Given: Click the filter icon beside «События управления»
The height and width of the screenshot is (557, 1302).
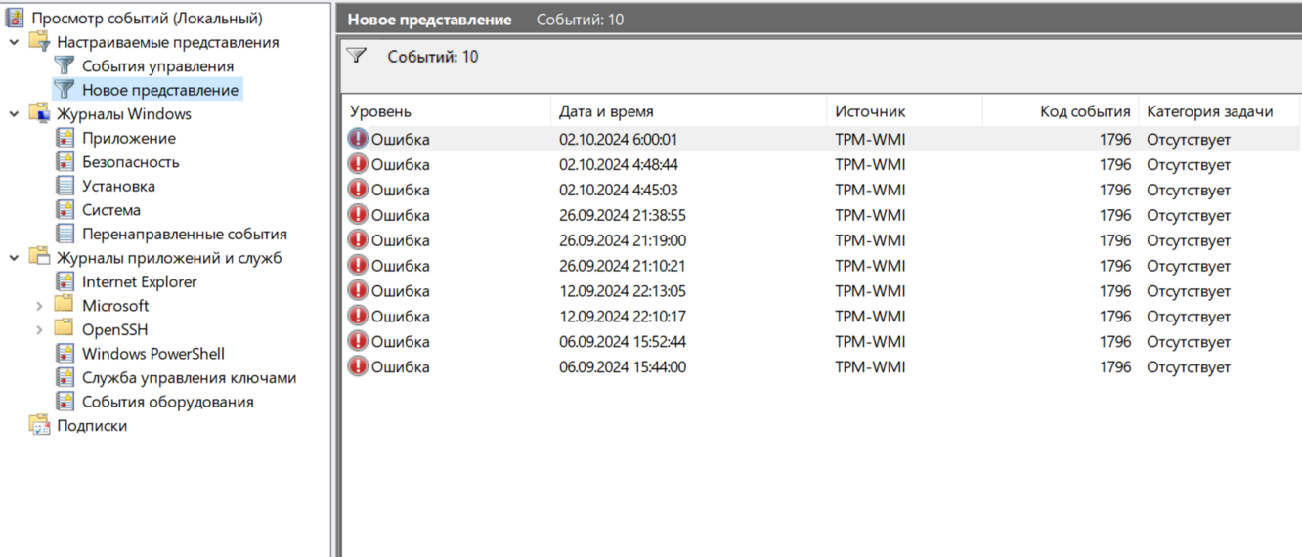Looking at the screenshot, I should click(x=65, y=65).
